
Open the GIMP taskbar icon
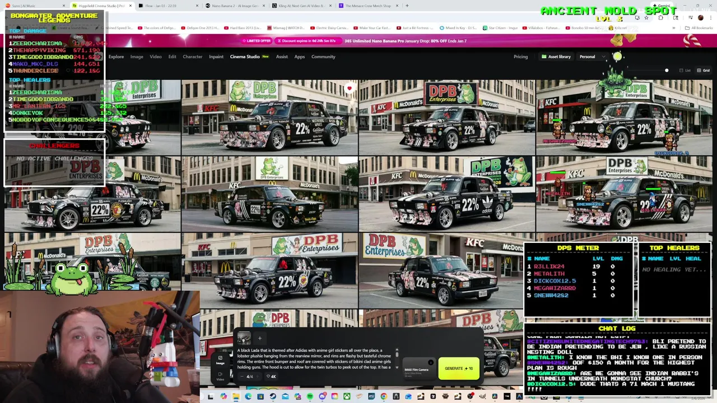click(x=482, y=396)
